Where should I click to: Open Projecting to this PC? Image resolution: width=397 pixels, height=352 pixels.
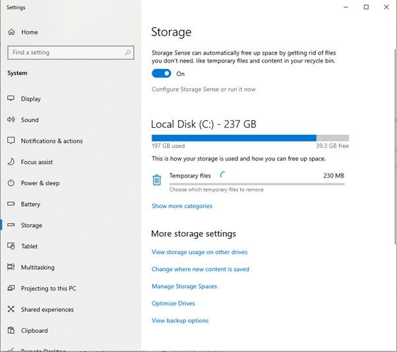[48, 289]
